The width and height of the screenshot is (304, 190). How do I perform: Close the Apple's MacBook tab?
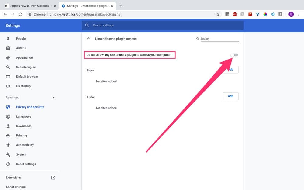point(55,6)
